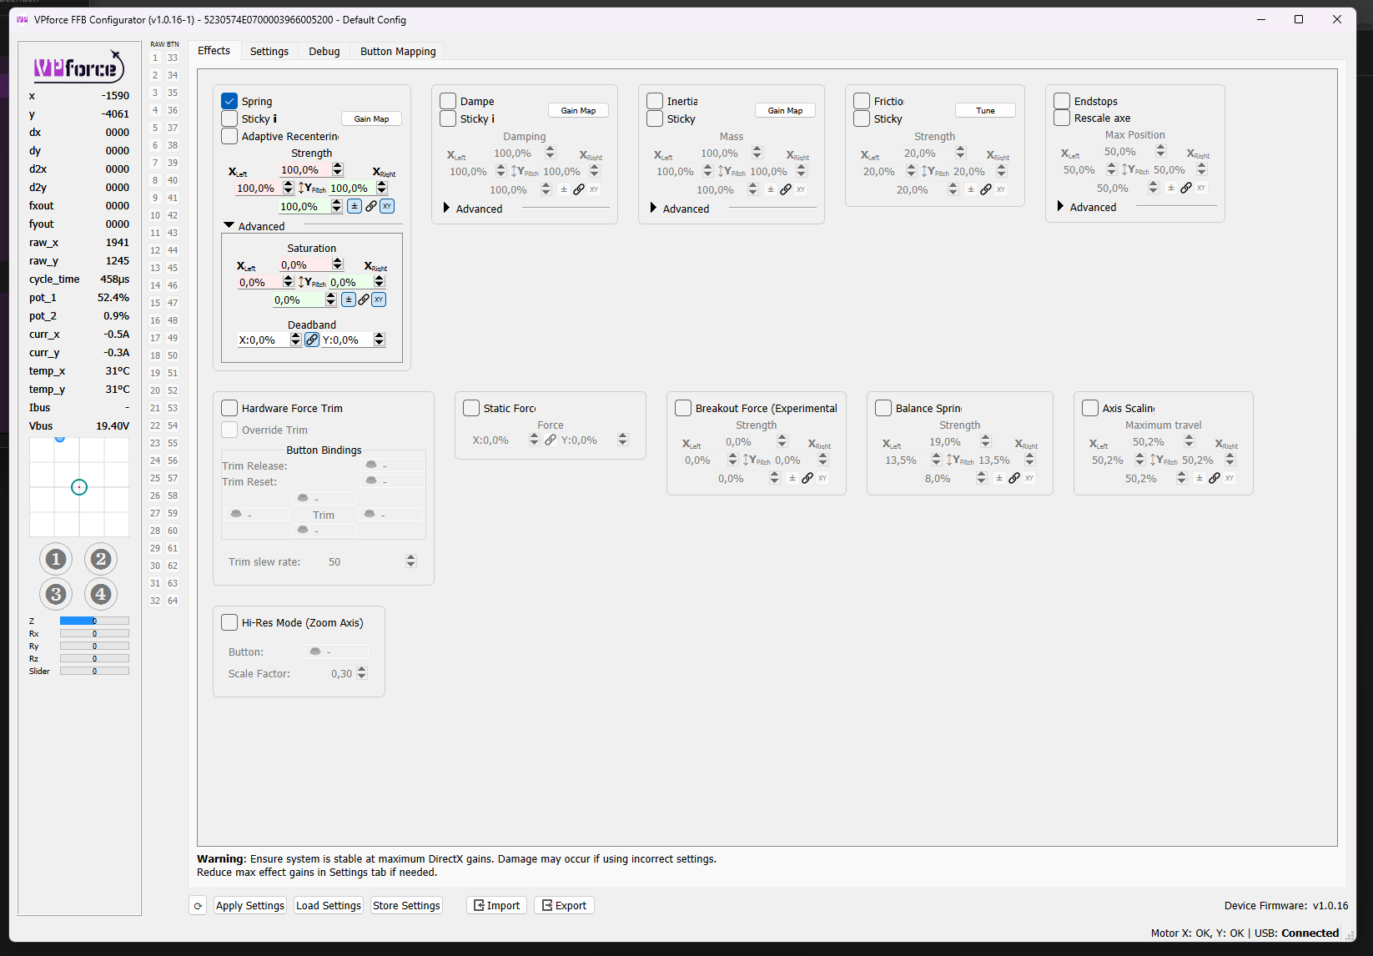Click the Friction Tune button

pyautogui.click(x=985, y=110)
